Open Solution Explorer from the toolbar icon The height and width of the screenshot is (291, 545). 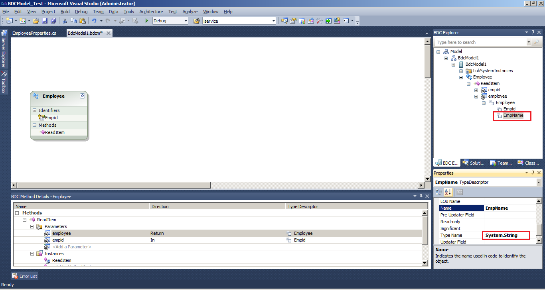tap(284, 21)
